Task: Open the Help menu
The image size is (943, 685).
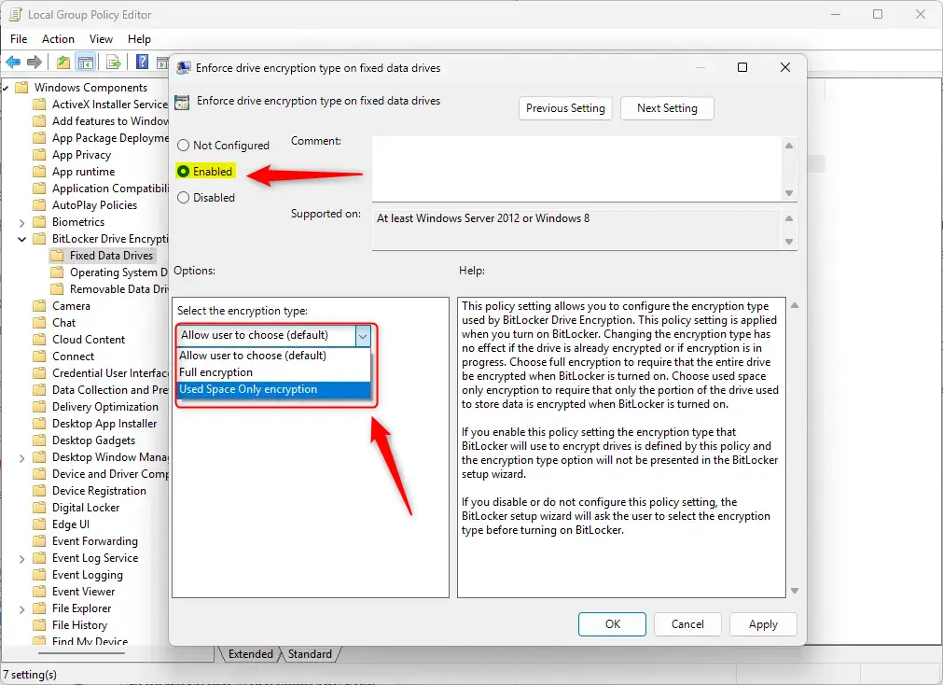Action: pyautogui.click(x=139, y=39)
